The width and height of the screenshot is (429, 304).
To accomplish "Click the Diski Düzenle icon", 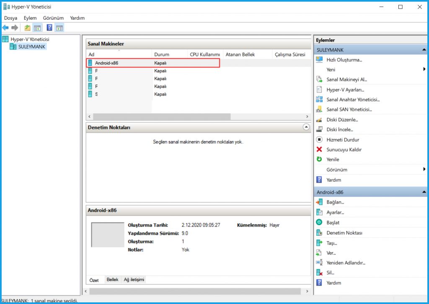I will coord(319,120).
